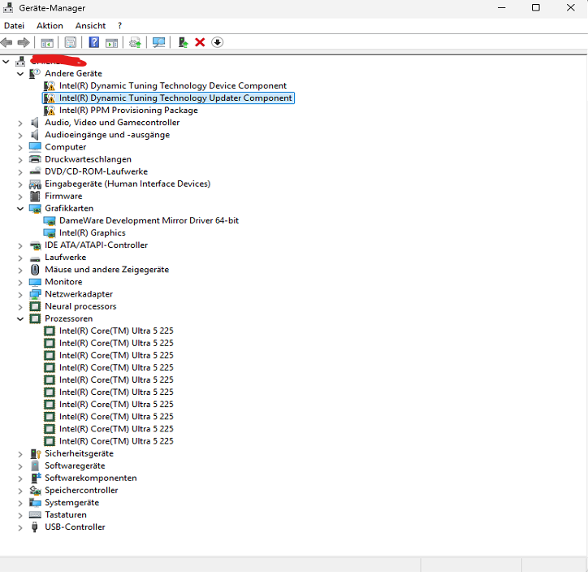Click the Tastaturen keyboard icon

pyautogui.click(x=35, y=514)
